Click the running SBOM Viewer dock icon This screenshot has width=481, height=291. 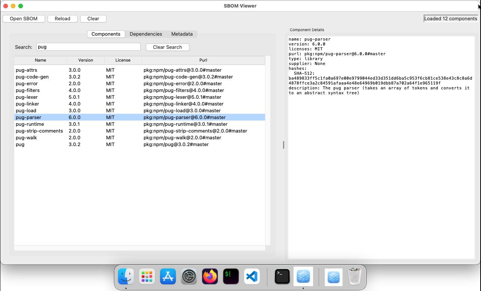[303, 277]
